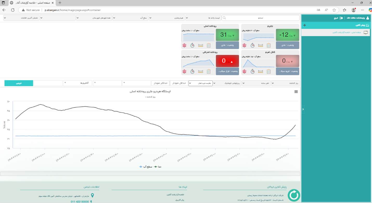Click the teal خروجی export button
The image size is (372, 203).
[19, 83]
